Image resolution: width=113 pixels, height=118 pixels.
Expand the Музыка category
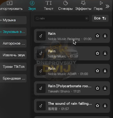13,20
